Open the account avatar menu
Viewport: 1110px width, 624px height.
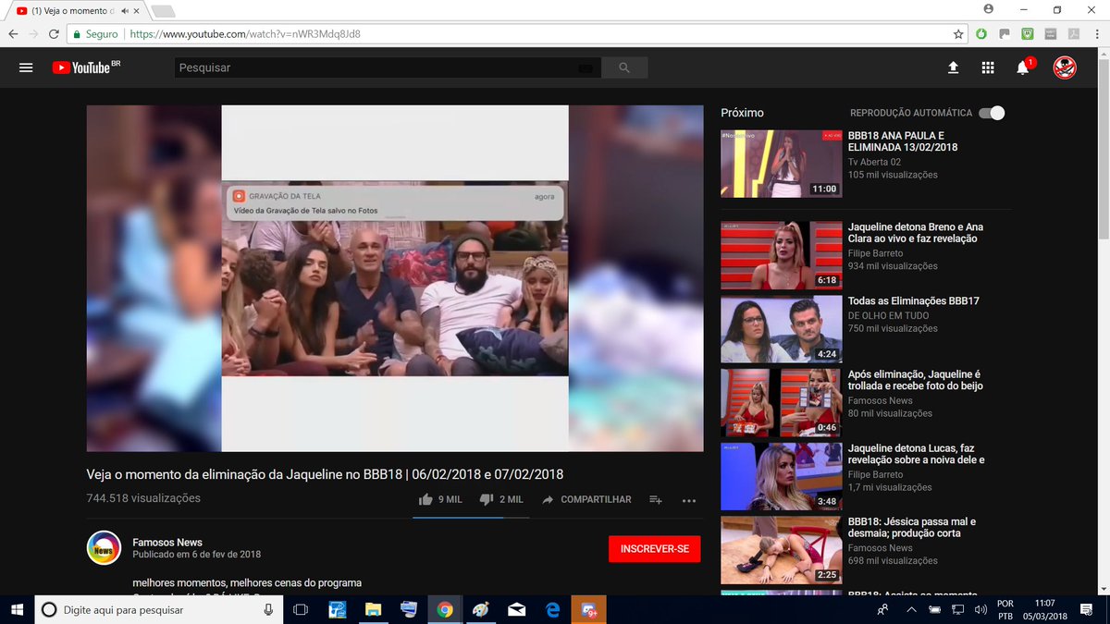1065,67
